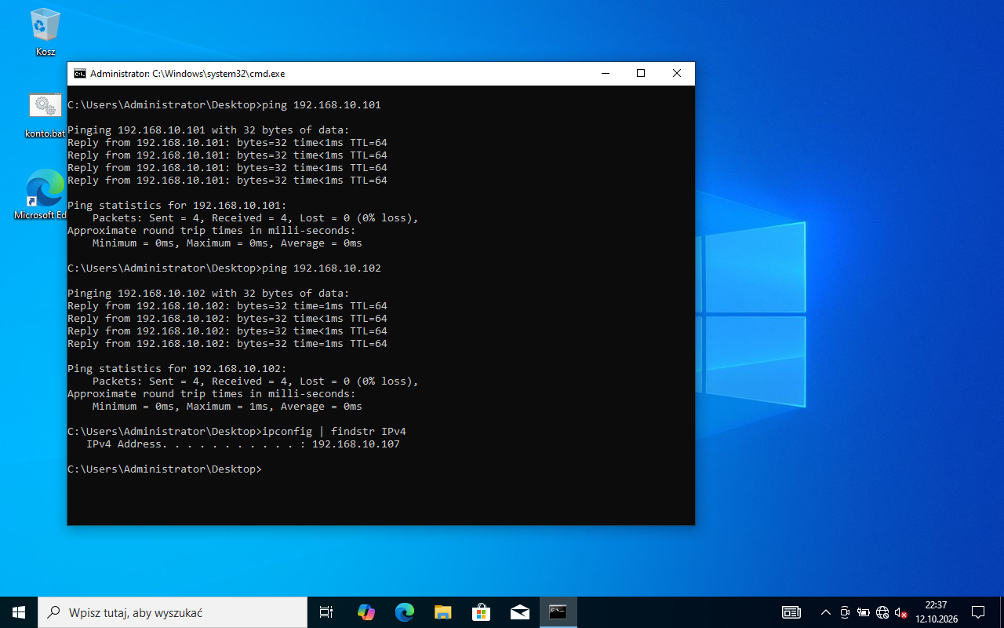Select the konto.bat file on the desktop
This screenshot has height=628, width=1004.
click(45, 115)
